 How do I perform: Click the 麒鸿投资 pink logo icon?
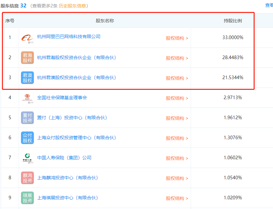[x=27, y=178]
